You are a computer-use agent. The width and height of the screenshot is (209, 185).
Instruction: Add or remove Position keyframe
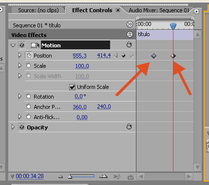tap(123, 56)
